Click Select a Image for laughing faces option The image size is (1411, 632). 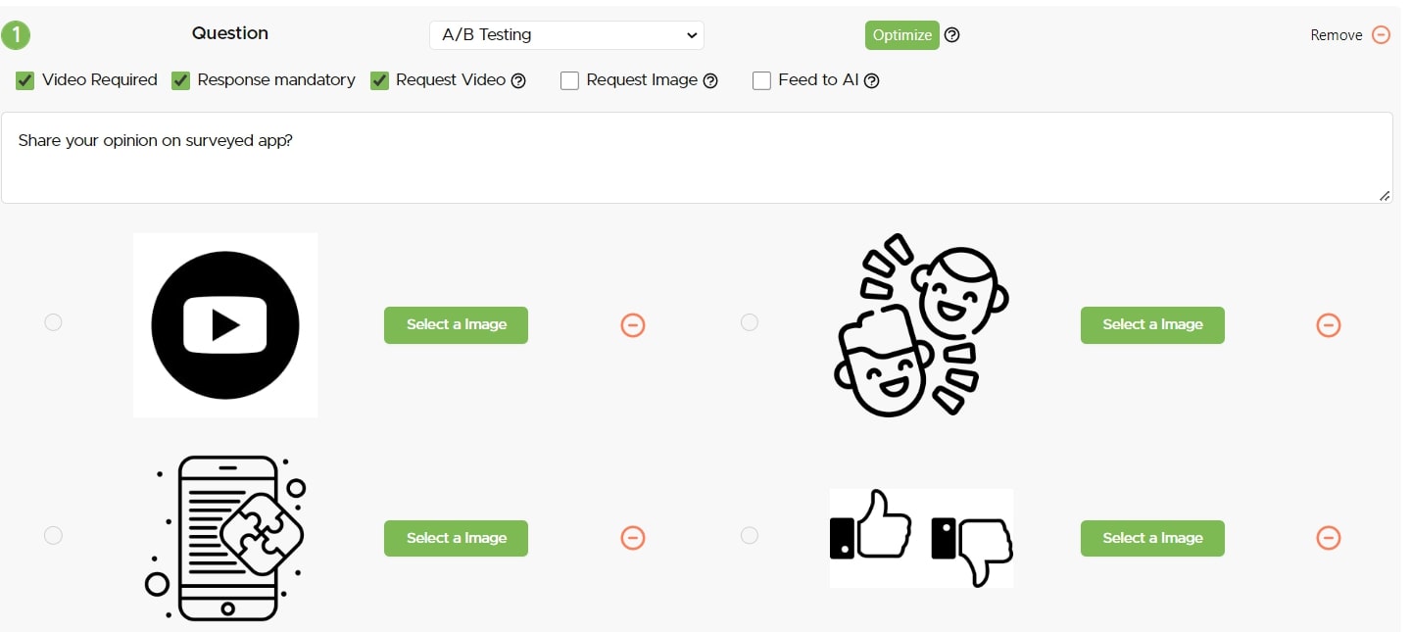(x=1152, y=325)
